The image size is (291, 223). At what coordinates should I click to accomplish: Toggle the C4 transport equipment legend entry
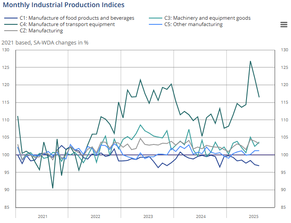click(67, 24)
